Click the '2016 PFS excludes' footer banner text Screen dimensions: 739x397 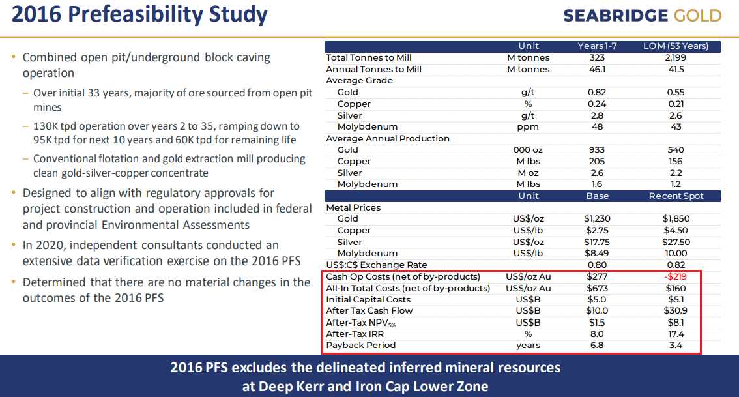[x=365, y=377]
